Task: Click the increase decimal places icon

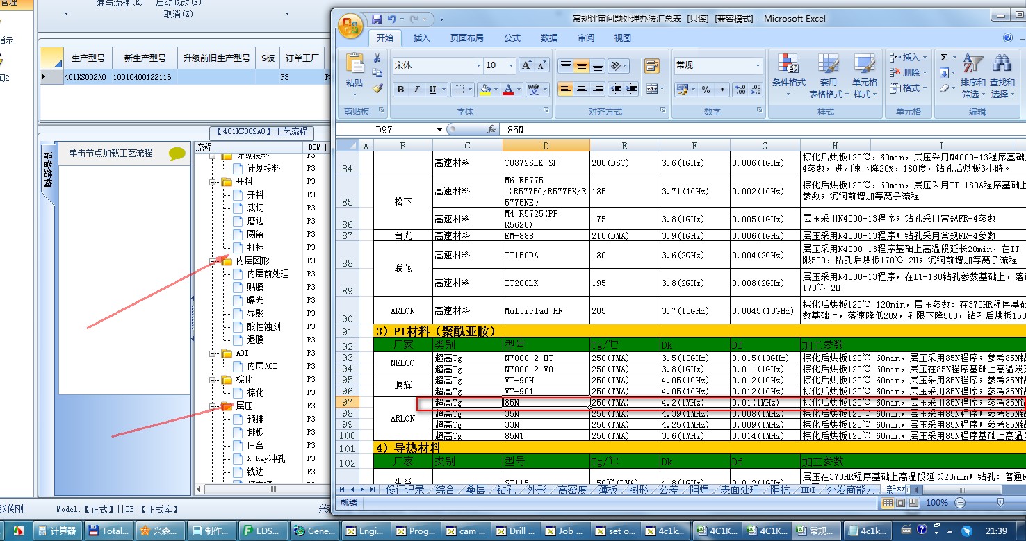Action: [x=740, y=90]
